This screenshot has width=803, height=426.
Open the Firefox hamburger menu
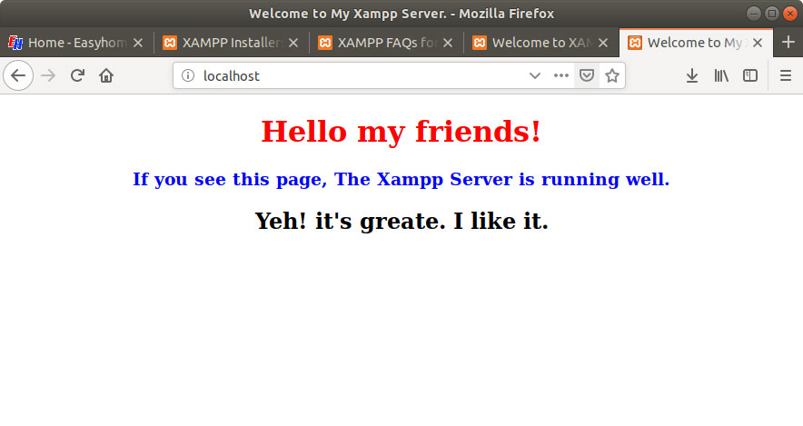click(x=786, y=75)
